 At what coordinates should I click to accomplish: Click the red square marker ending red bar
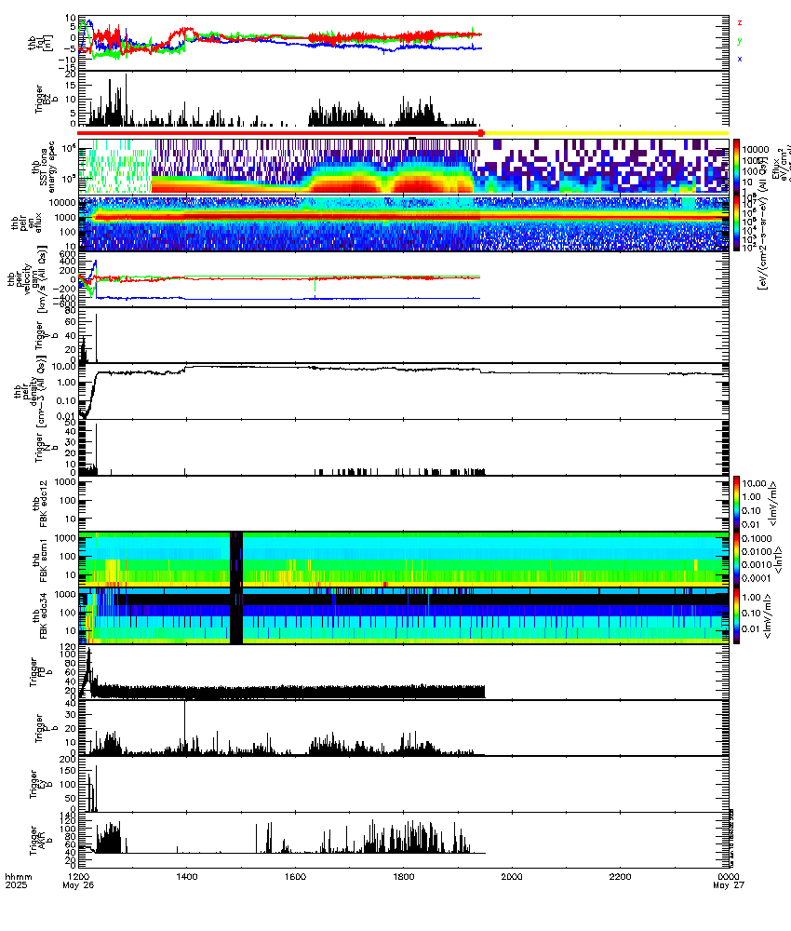click(481, 133)
